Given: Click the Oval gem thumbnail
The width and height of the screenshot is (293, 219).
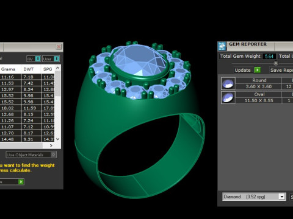Looking at the screenshot, I should (228, 97).
